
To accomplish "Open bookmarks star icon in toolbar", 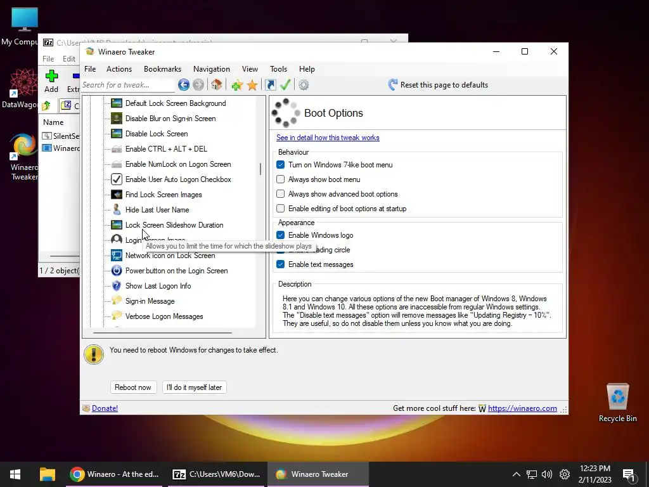I will [252, 86].
